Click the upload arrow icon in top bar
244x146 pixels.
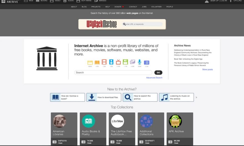coord(230,1)
